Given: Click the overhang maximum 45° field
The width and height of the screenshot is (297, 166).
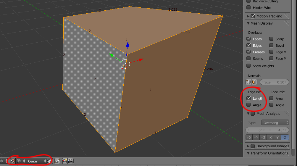Looking at the screenshot, I should pos(278,130).
